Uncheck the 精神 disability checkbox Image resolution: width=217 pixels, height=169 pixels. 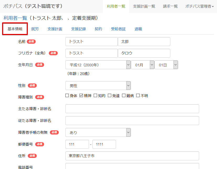coord(81,96)
